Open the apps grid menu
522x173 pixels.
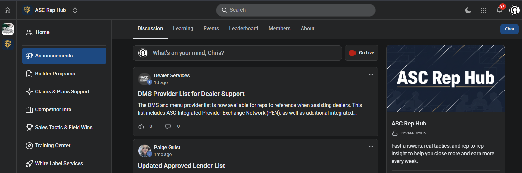click(483, 10)
